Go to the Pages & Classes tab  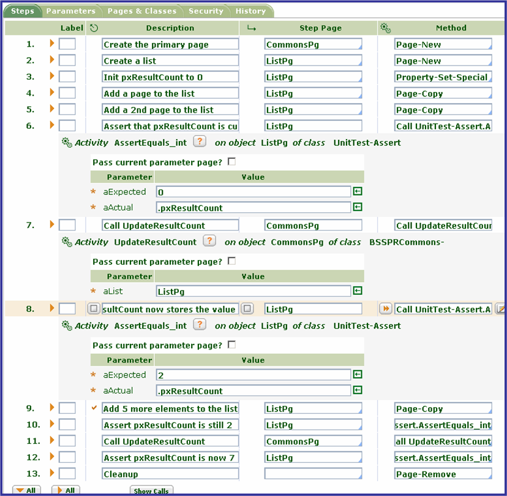click(142, 11)
